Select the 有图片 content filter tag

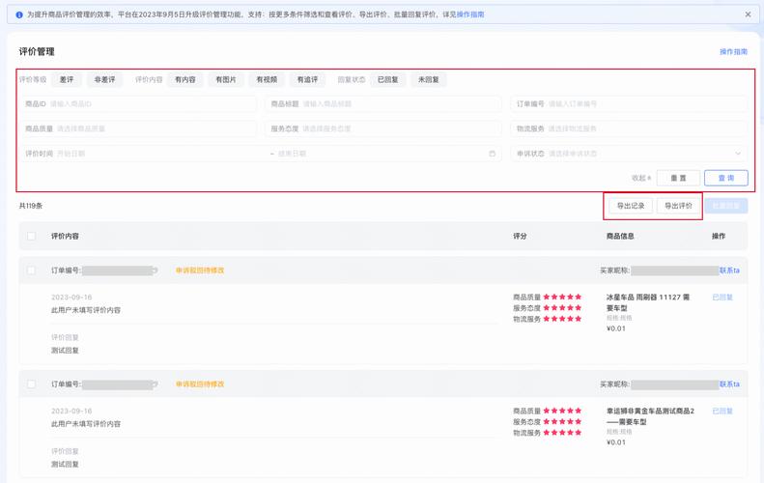point(226,79)
